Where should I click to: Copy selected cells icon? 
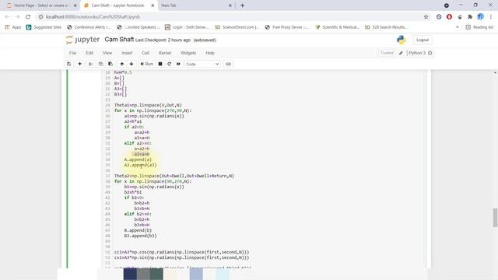[100, 64]
